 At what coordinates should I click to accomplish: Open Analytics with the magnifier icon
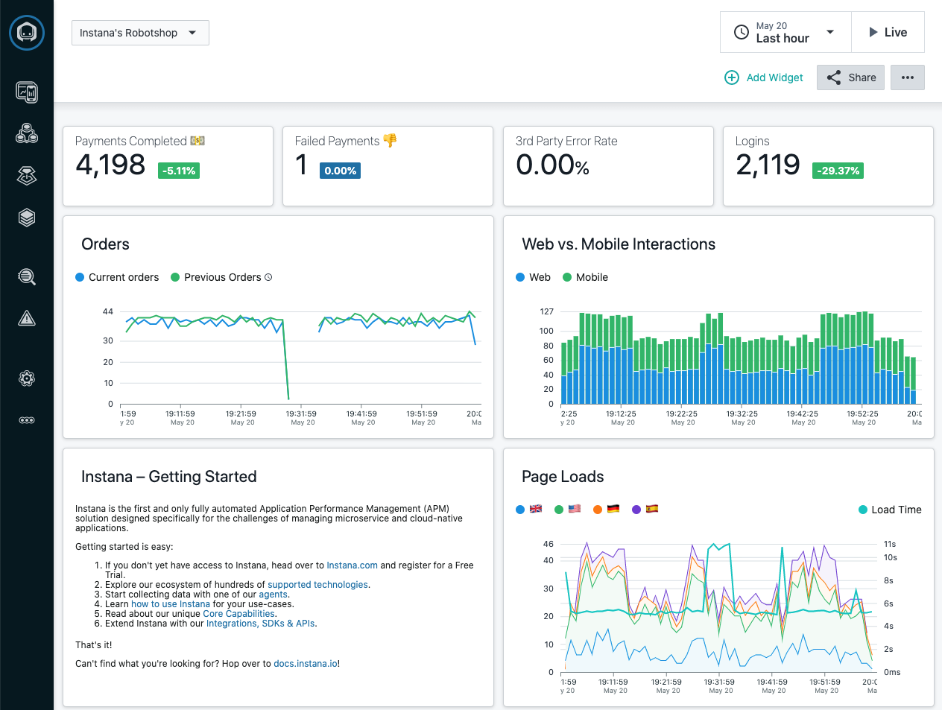point(27,276)
